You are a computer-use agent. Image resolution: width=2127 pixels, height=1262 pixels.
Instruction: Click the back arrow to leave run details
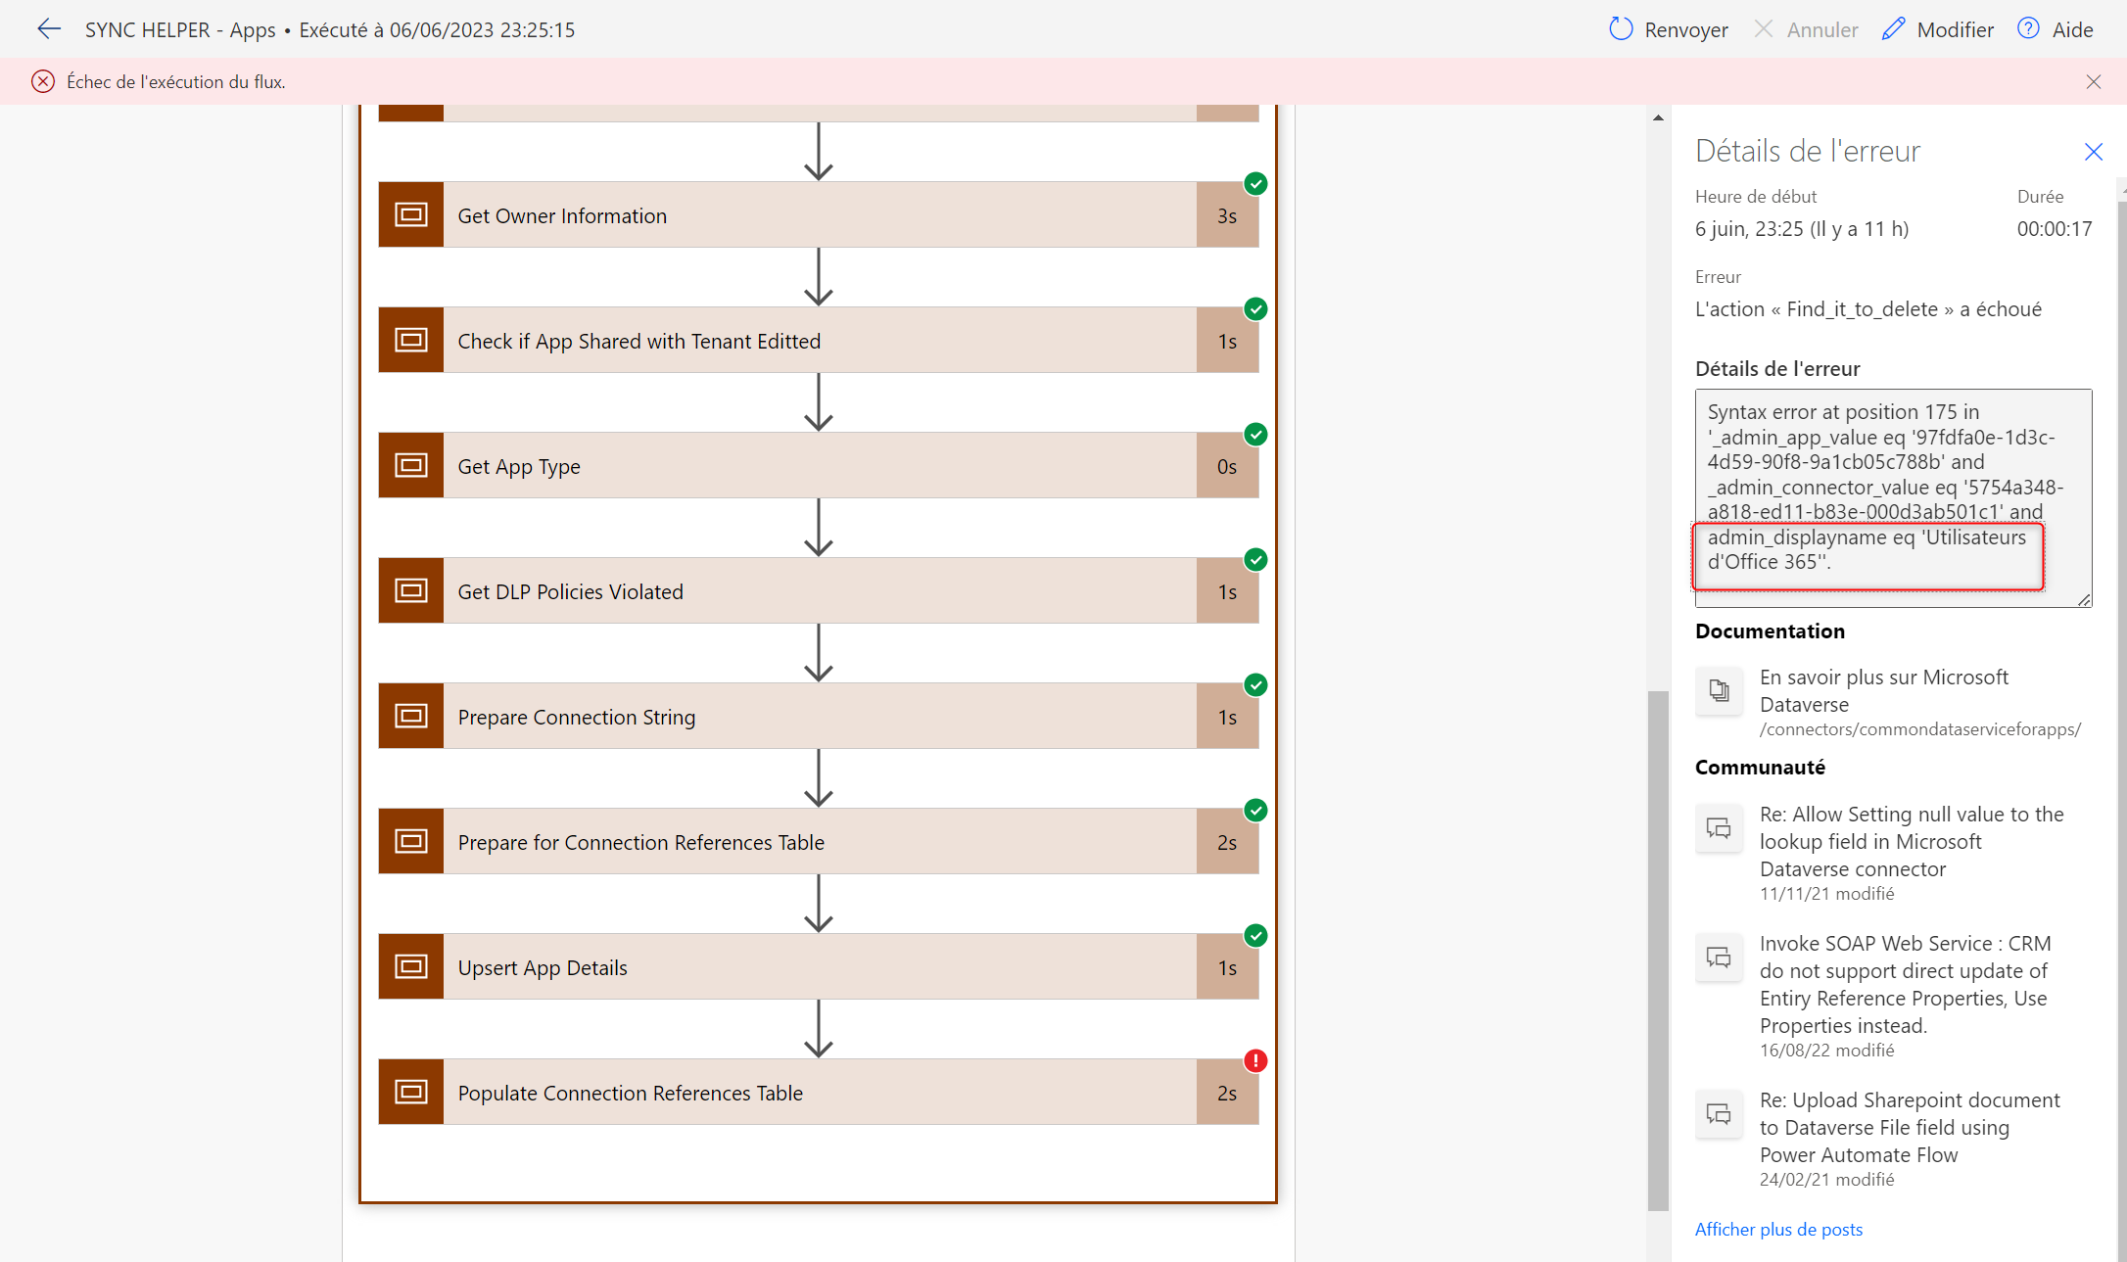tap(48, 28)
